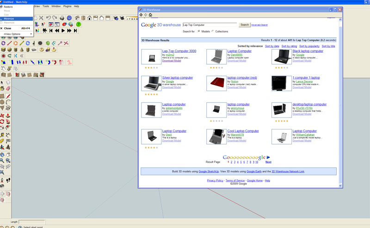Expand nView Options submenu
Viewport: 370px width, 228px height.
point(17,34)
